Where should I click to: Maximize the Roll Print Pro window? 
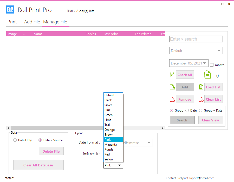(223, 4)
